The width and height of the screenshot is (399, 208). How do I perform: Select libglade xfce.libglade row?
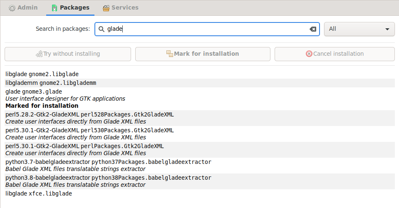click(200, 193)
